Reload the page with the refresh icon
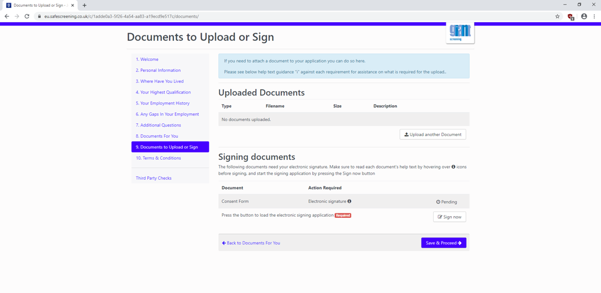This screenshot has width=601, height=293. pos(27,17)
